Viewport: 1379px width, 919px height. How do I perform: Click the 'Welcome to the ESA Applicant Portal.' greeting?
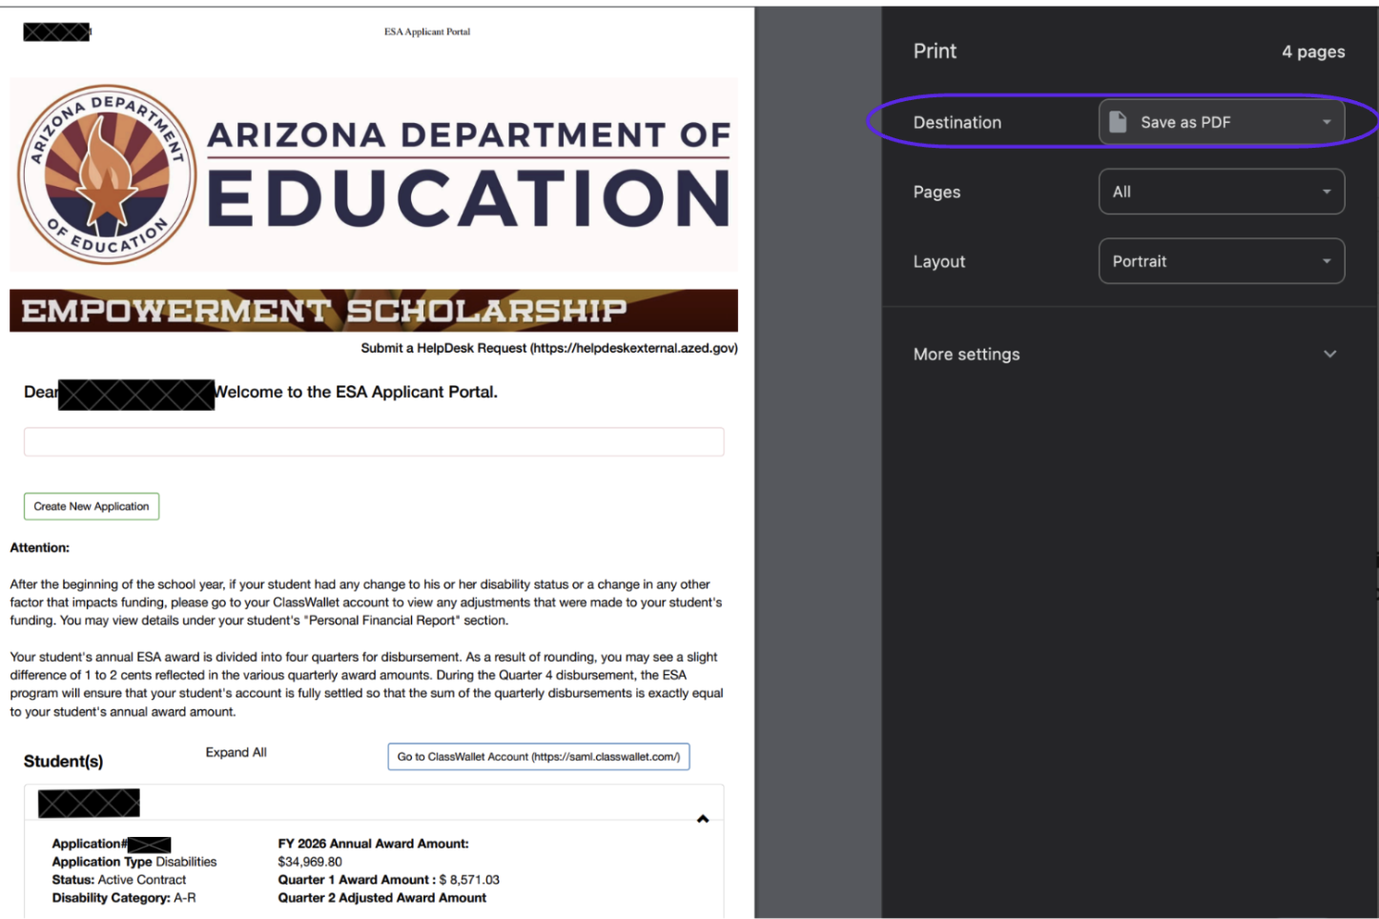tap(356, 392)
